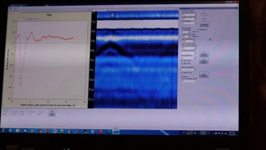Toggle the checkbox below Dielectric permittivity
The width and height of the screenshot is (266, 150).
[182, 73]
